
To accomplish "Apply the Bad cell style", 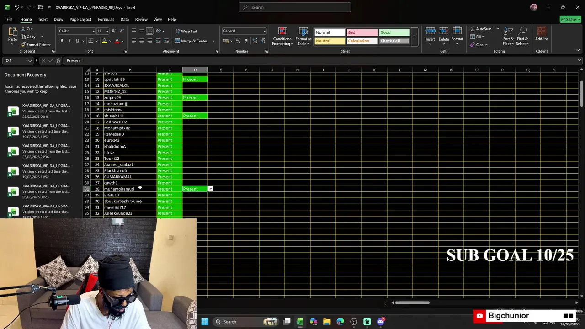I will coord(362,32).
